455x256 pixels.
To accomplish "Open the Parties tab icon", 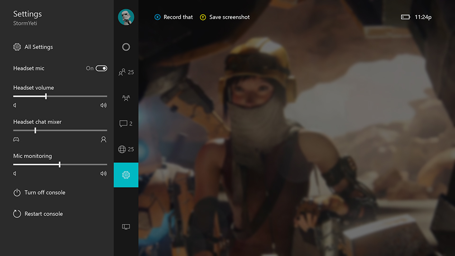I will [x=126, y=98].
